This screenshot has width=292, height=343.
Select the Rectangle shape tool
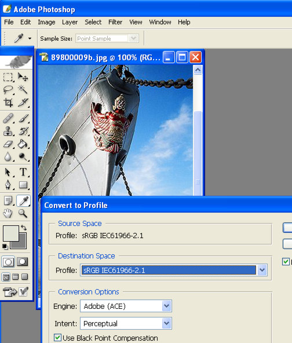[23, 185]
